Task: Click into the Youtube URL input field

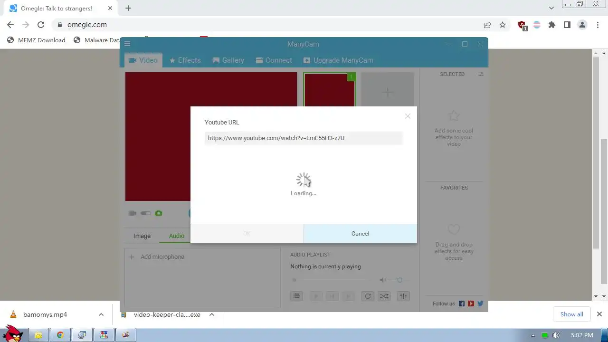Action: [x=304, y=138]
